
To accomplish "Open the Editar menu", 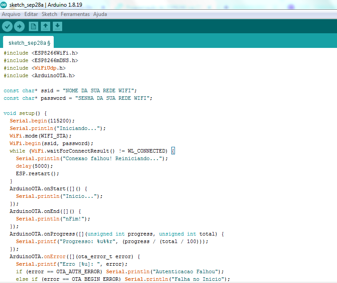I will (31, 14).
